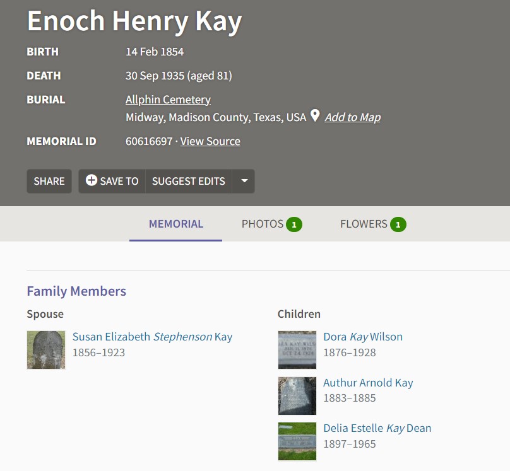Click the View Source link
The width and height of the screenshot is (510, 471).
[210, 141]
